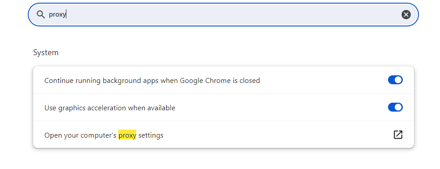Open your computer's proxy settings row

click(224, 135)
